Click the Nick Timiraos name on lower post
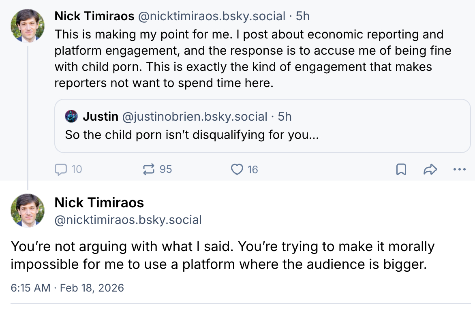 [x=99, y=202]
